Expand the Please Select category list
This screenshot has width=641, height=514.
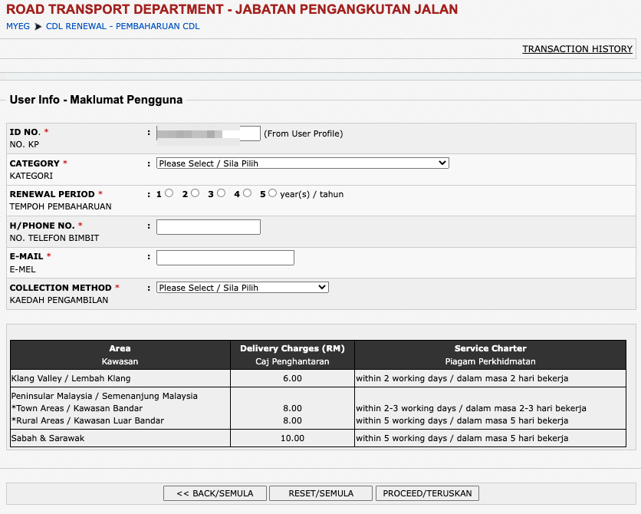pos(302,163)
